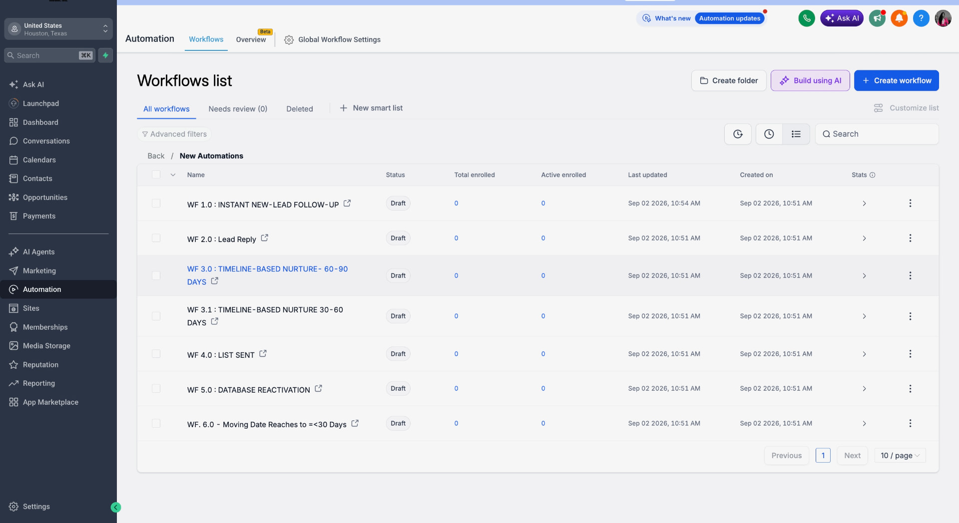Screen dimensions: 959x523
Task: Open the 10 / page size dropdown
Action: pyautogui.click(x=900, y=456)
